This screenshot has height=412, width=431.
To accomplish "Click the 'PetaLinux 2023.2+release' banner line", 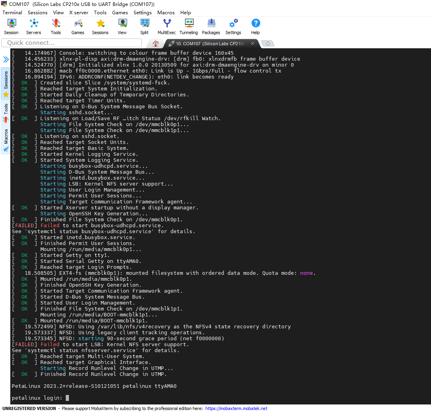I will [94, 386].
